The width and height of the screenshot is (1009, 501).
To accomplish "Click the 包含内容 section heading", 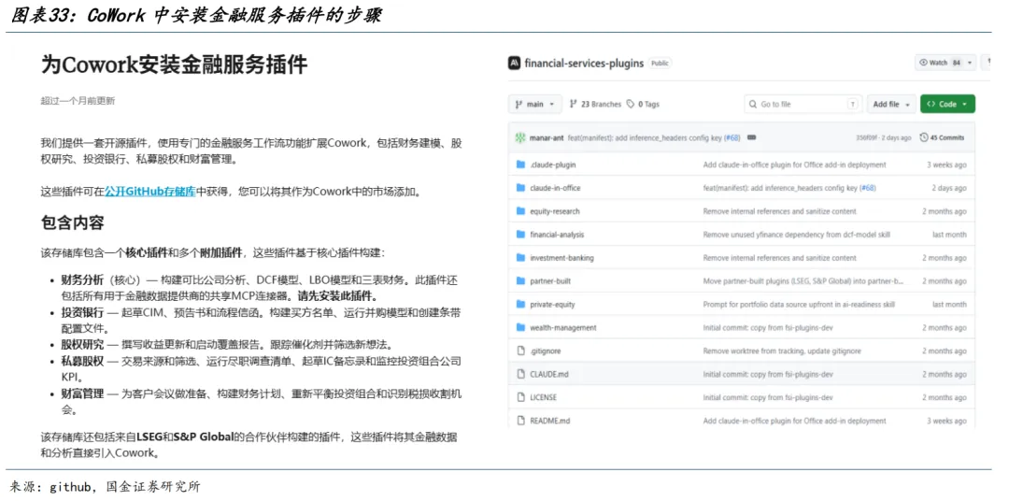I will (72, 222).
